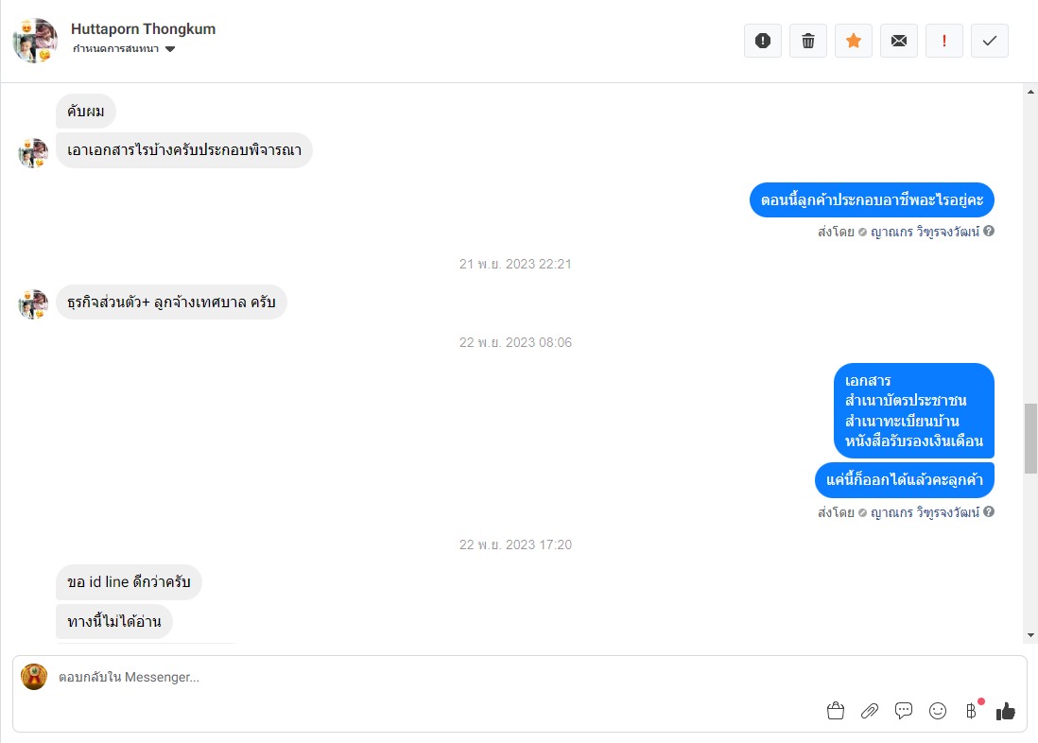Delete conversation with the trash icon

(x=807, y=41)
